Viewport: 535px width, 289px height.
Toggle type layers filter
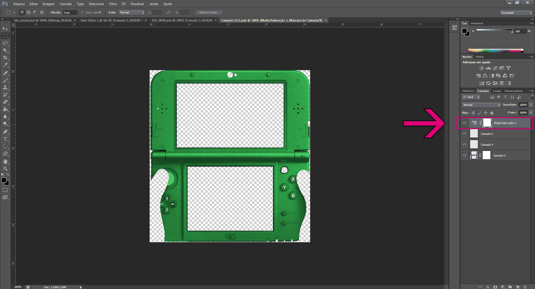(x=505, y=97)
